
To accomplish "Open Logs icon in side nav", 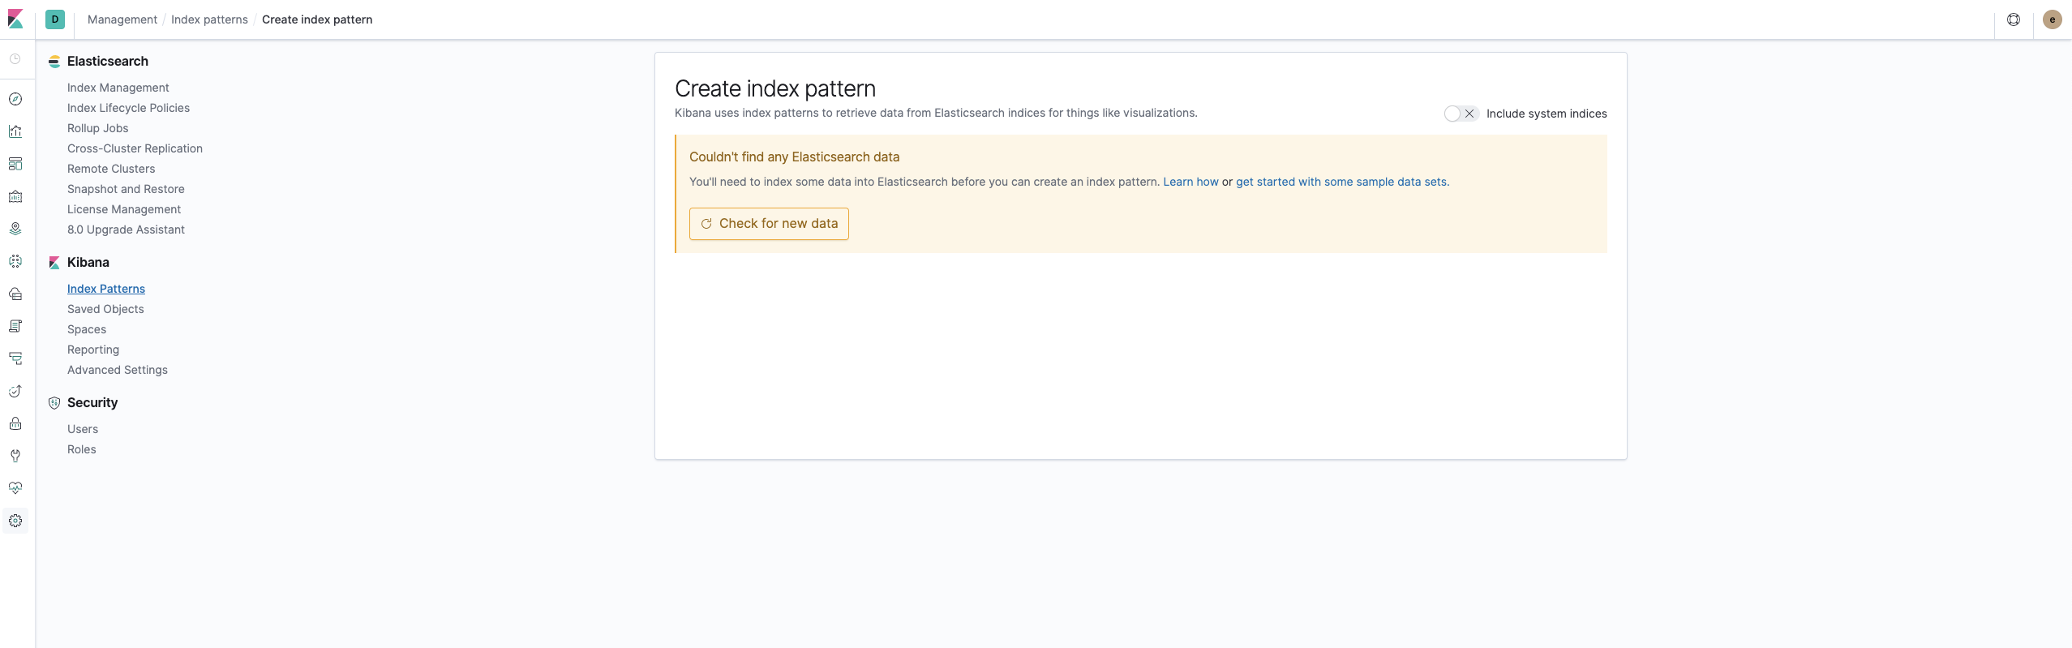I will coord(15,326).
